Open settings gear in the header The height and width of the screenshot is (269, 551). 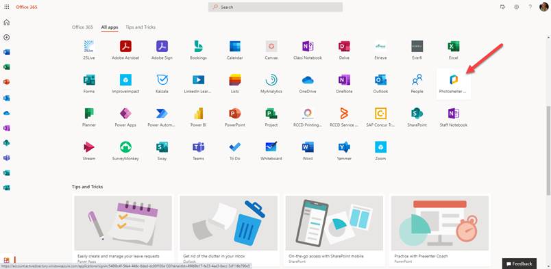pos(516,7)
